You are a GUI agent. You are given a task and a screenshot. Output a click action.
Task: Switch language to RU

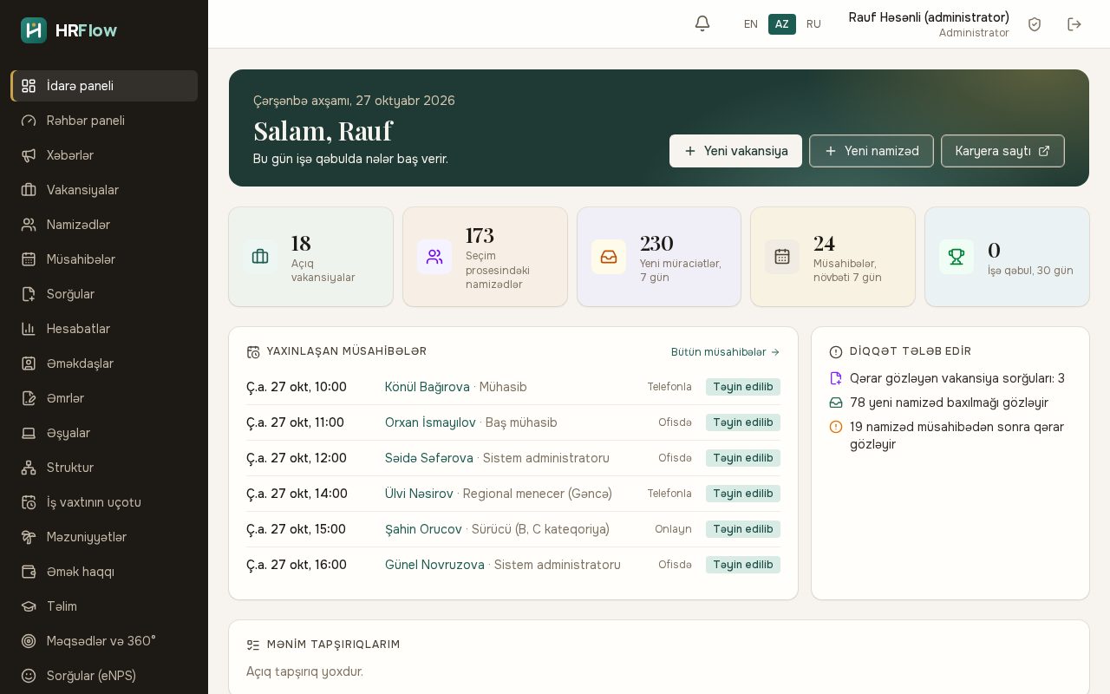point(813,24)
